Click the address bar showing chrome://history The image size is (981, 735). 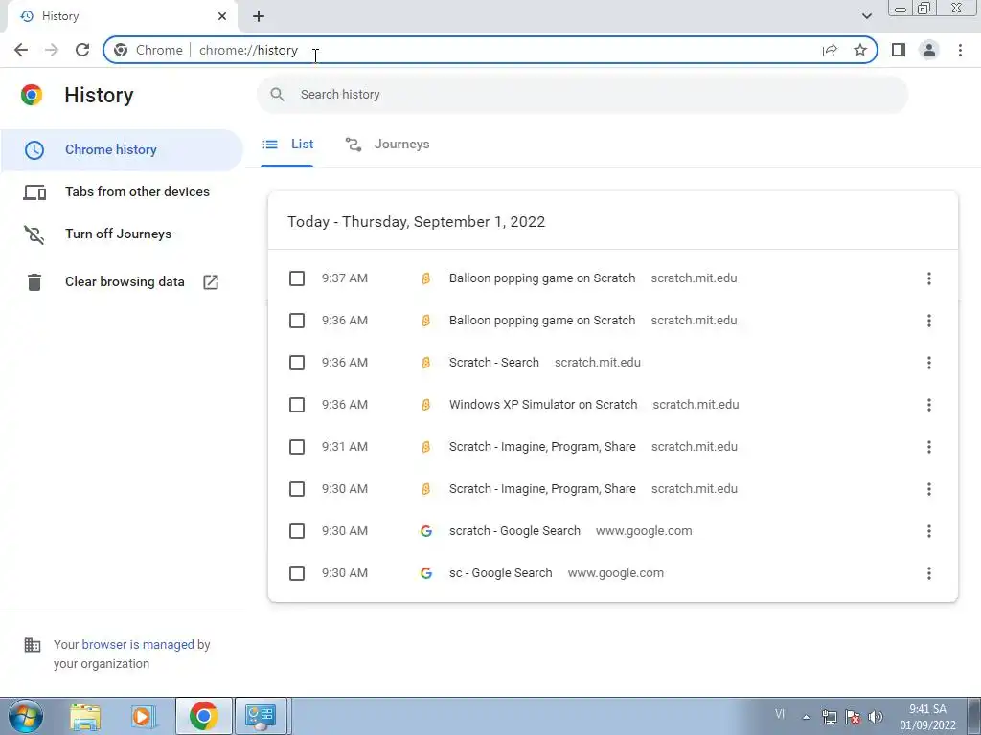(490, 50)
